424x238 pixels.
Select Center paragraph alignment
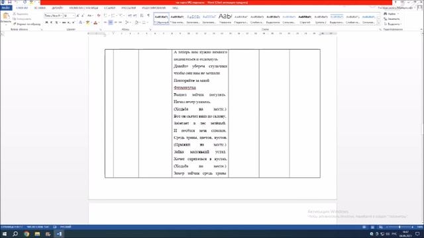point(111,22)
